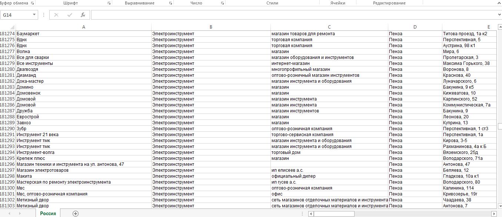Select the Россия sheet tab

click(x=48, y=213)
